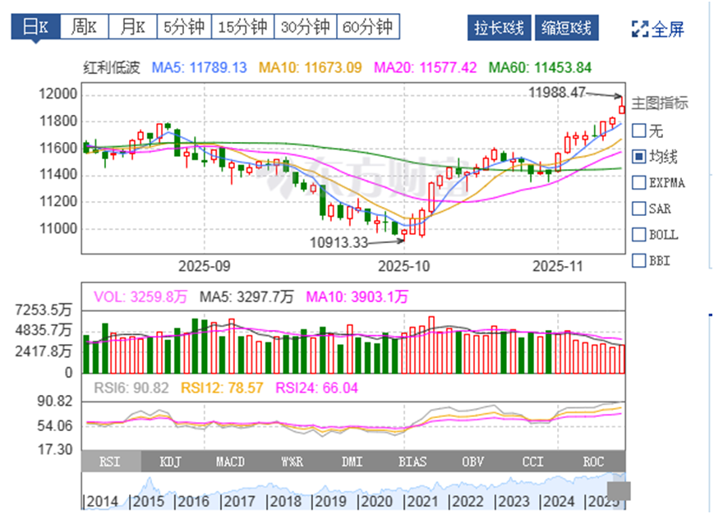714x514 pixels.
Task: Switch to 周K weekly chart tab
Action: click(x=85, y=27)
